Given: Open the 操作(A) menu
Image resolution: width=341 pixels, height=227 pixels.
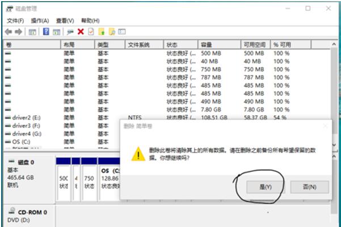Looking at the screenshot, I should [40, 20].
